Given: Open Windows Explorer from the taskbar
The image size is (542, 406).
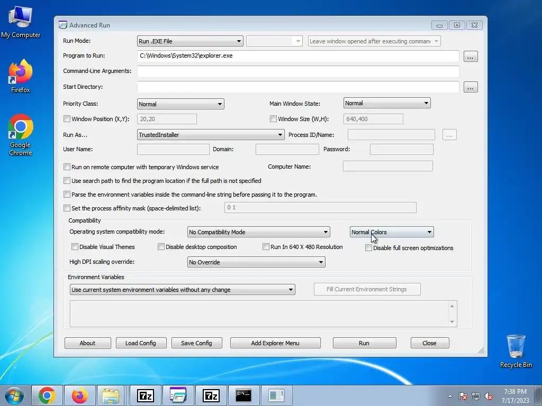Looking at the screenshot, I should pyautogui.click(x=111, y=395).
